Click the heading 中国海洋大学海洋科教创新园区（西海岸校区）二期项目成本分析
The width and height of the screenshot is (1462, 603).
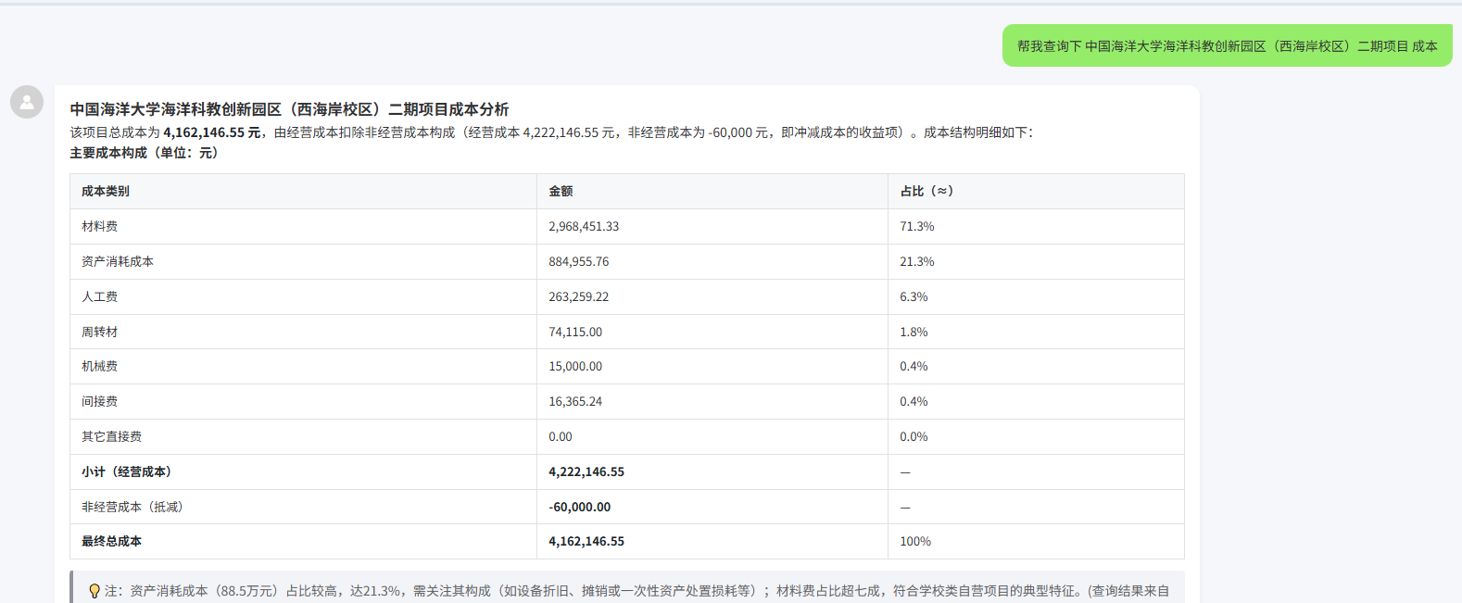(x=289, y=109)
